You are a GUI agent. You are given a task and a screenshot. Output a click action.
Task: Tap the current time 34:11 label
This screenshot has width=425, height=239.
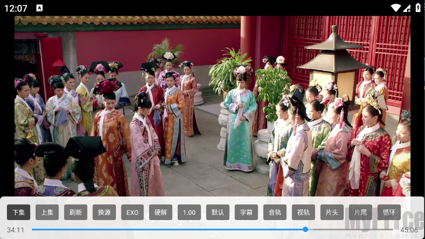[x=15, y=230]
